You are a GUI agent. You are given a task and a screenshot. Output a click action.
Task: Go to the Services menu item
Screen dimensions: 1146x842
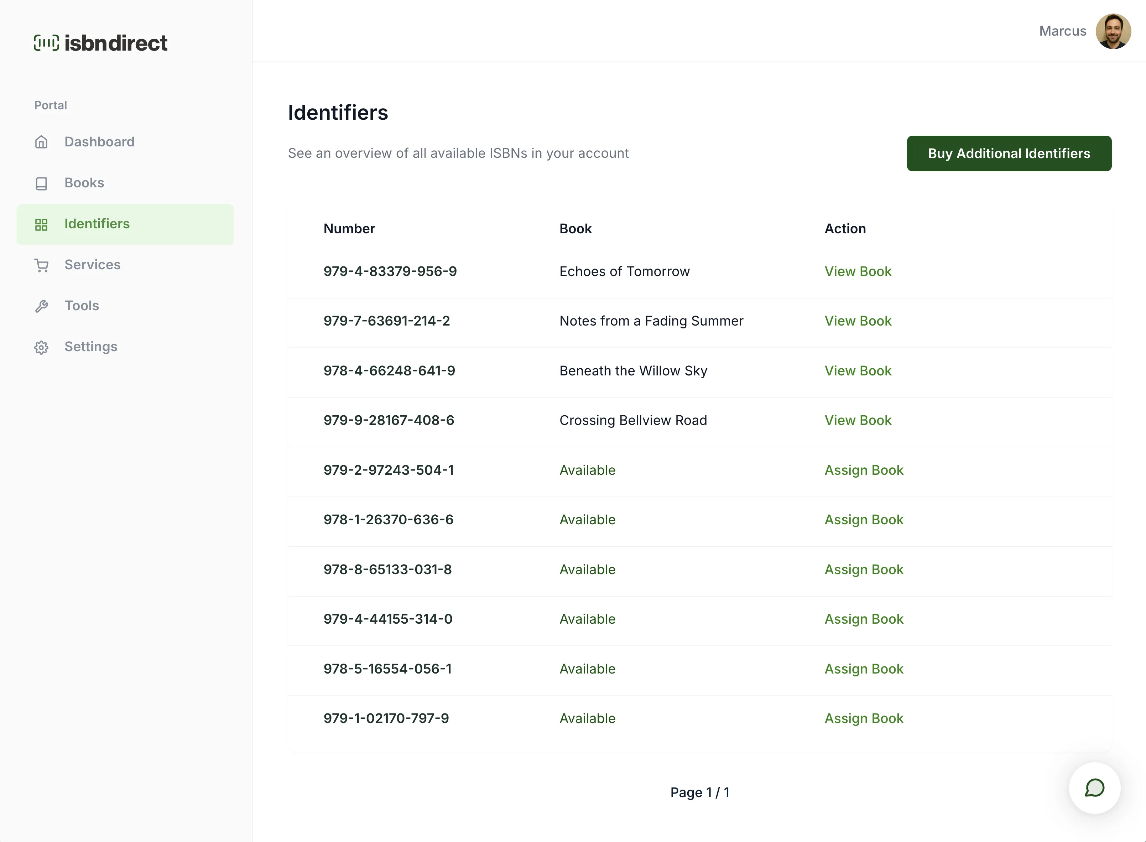(92, 265)
